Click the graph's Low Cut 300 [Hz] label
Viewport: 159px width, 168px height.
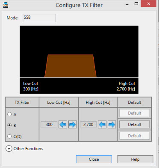[x=31, y=86]
